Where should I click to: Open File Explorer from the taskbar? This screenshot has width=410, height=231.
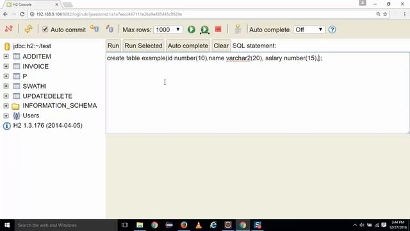(140, 225)
